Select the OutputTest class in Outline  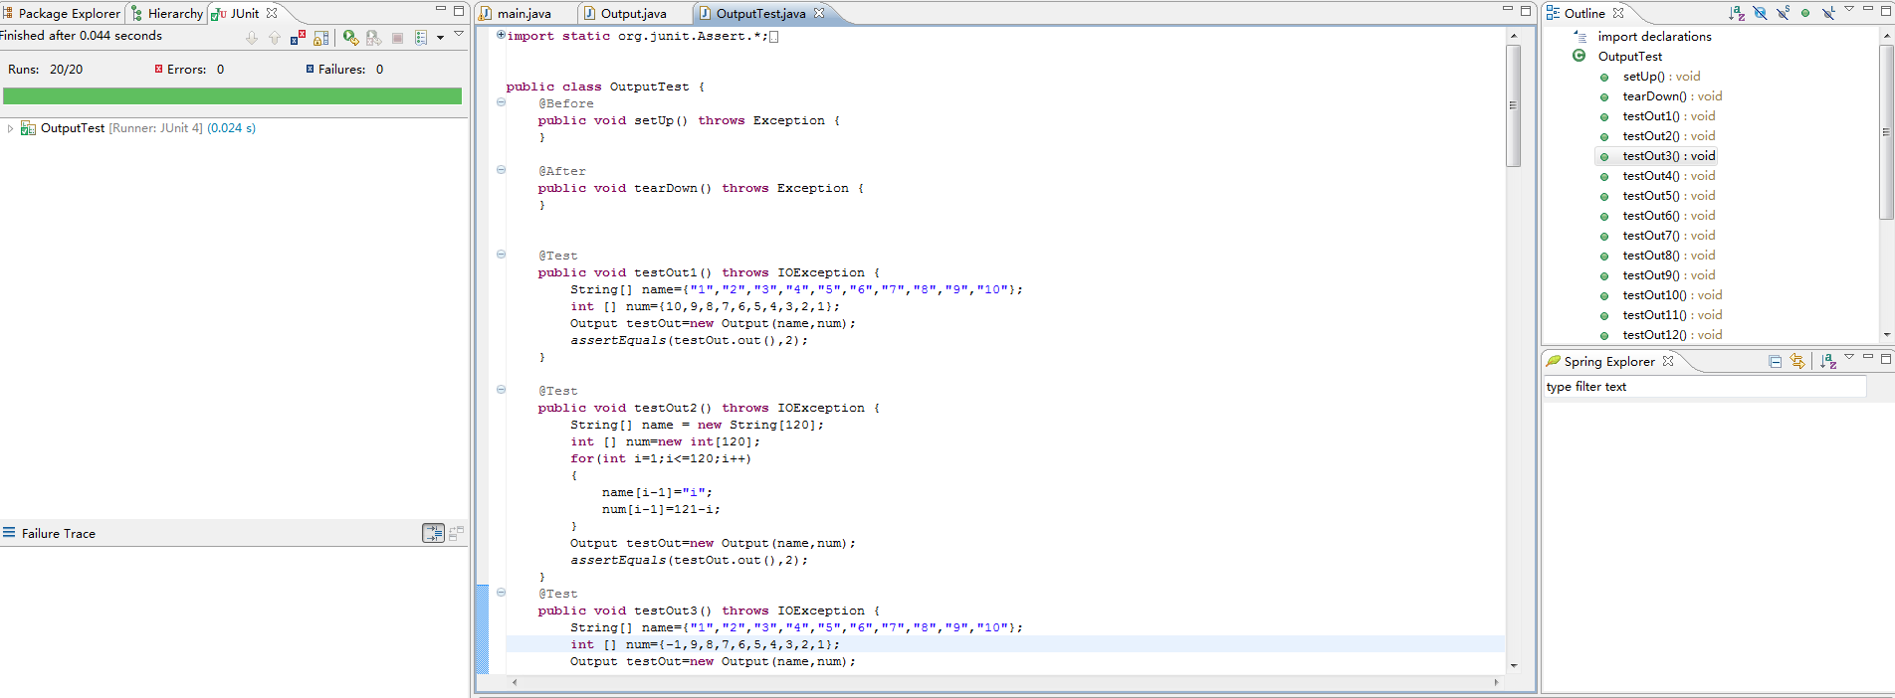coord(1630,57)
